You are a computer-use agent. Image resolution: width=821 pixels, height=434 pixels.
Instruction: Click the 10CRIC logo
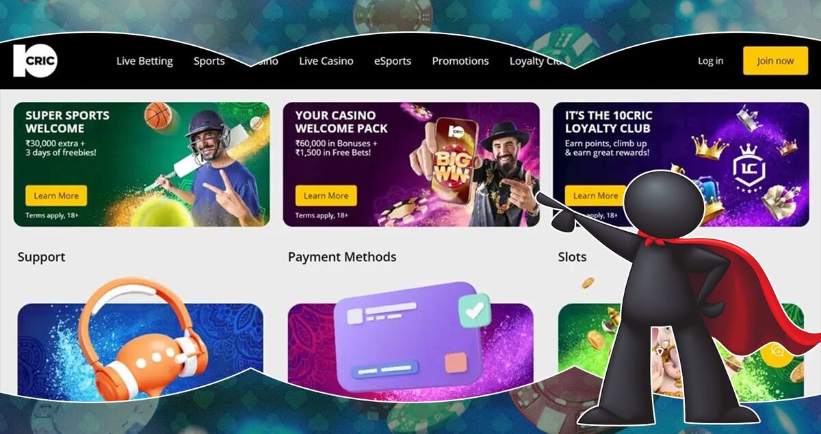(x=36, y=61)
